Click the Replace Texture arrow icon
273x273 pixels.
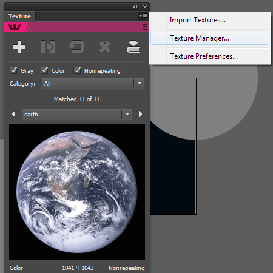click(x=48, y=47)
